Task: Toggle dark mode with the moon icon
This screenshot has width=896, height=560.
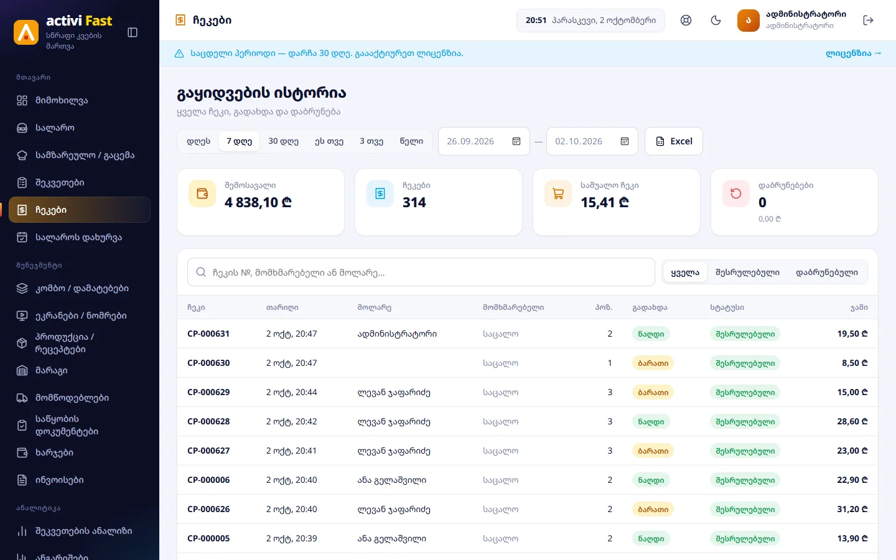Action: coord(716,21)
